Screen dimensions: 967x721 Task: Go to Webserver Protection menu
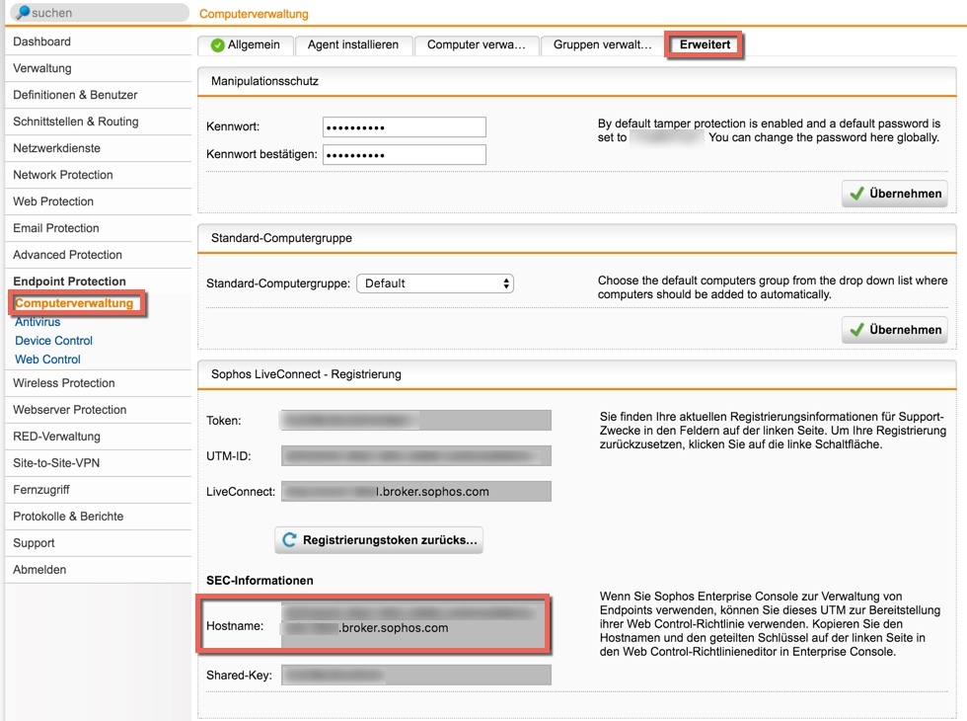tap(98, 410)
